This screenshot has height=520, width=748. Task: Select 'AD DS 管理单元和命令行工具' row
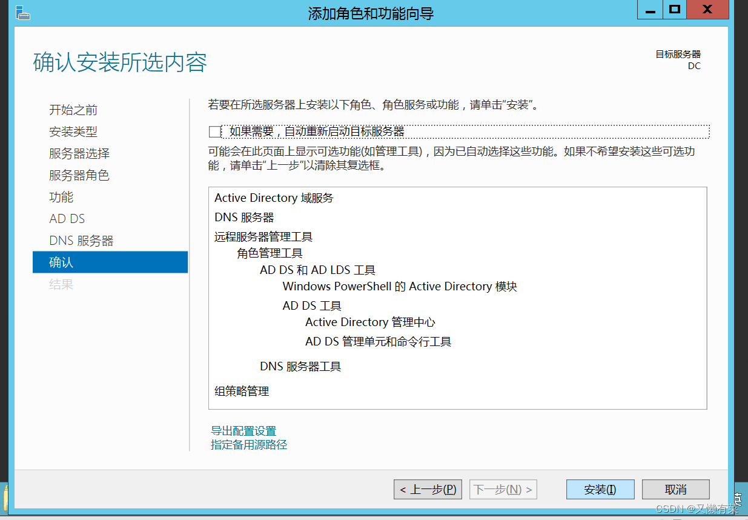pyautogui.click(x=379, y=341)
